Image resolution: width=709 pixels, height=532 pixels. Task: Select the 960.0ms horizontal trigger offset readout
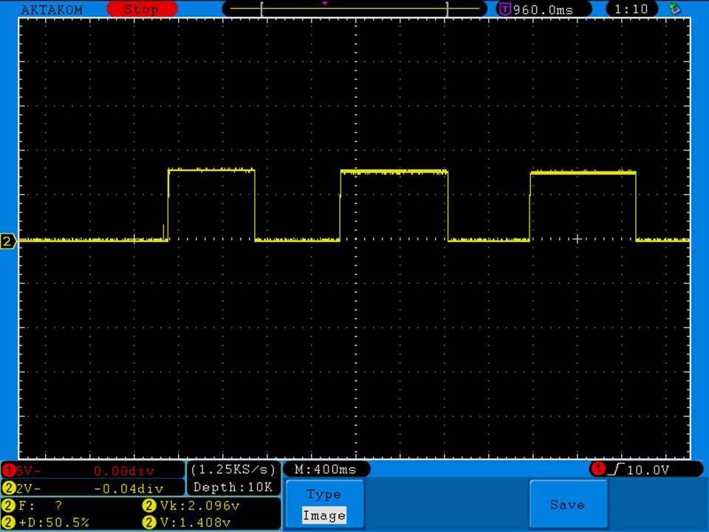click(x=535, y=10)
